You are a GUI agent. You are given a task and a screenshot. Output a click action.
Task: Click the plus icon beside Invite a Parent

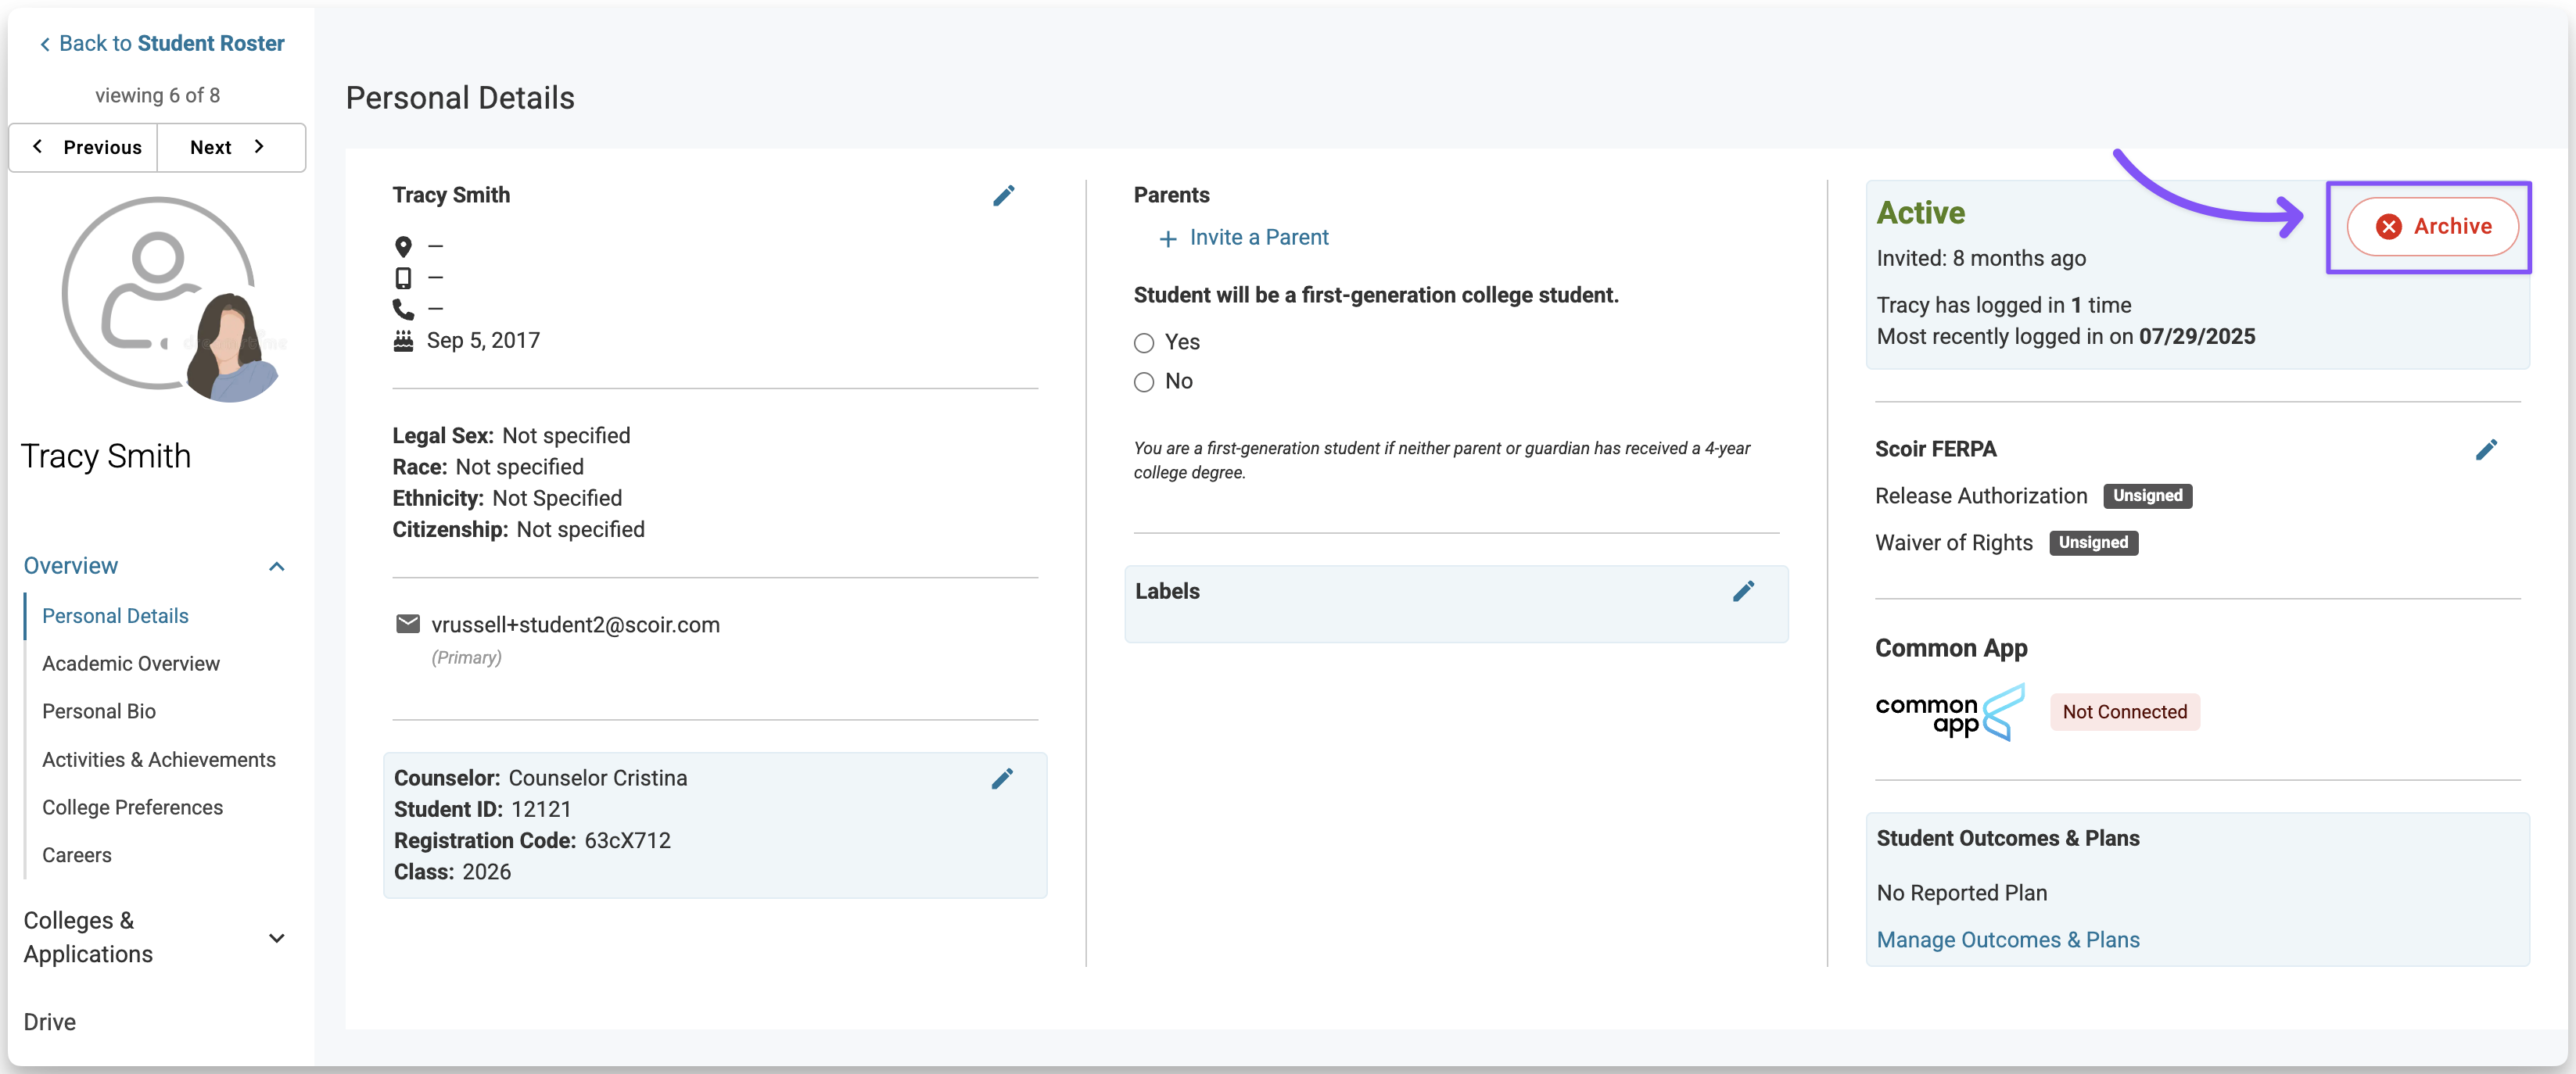[1167, 238]
